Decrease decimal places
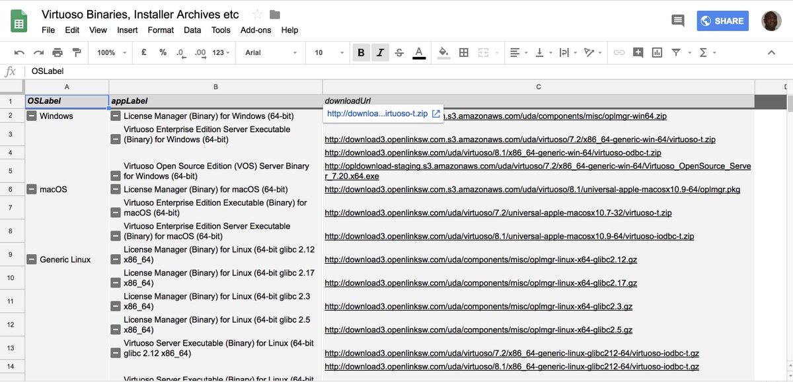This screenshot has width=793, height=382. (180, 52)
